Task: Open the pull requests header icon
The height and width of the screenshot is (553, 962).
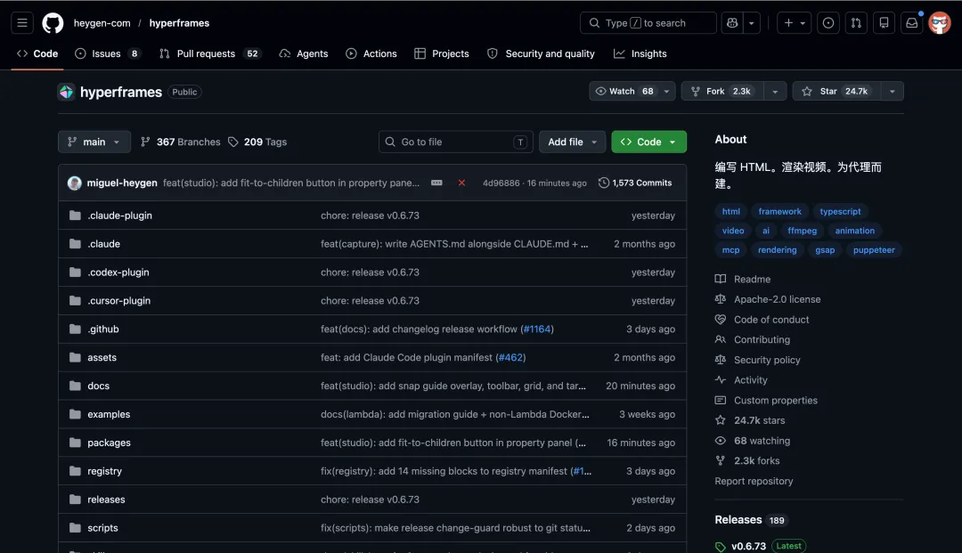Action: pyautogui.click(x=856, y=22)
